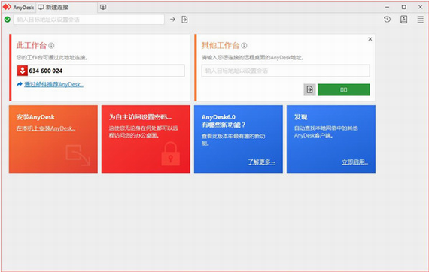
Task: Click the green connect button
Action: tap(344, 89)
